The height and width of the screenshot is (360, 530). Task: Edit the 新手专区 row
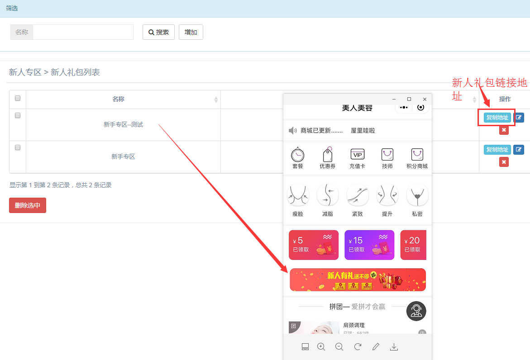[519, 150]
